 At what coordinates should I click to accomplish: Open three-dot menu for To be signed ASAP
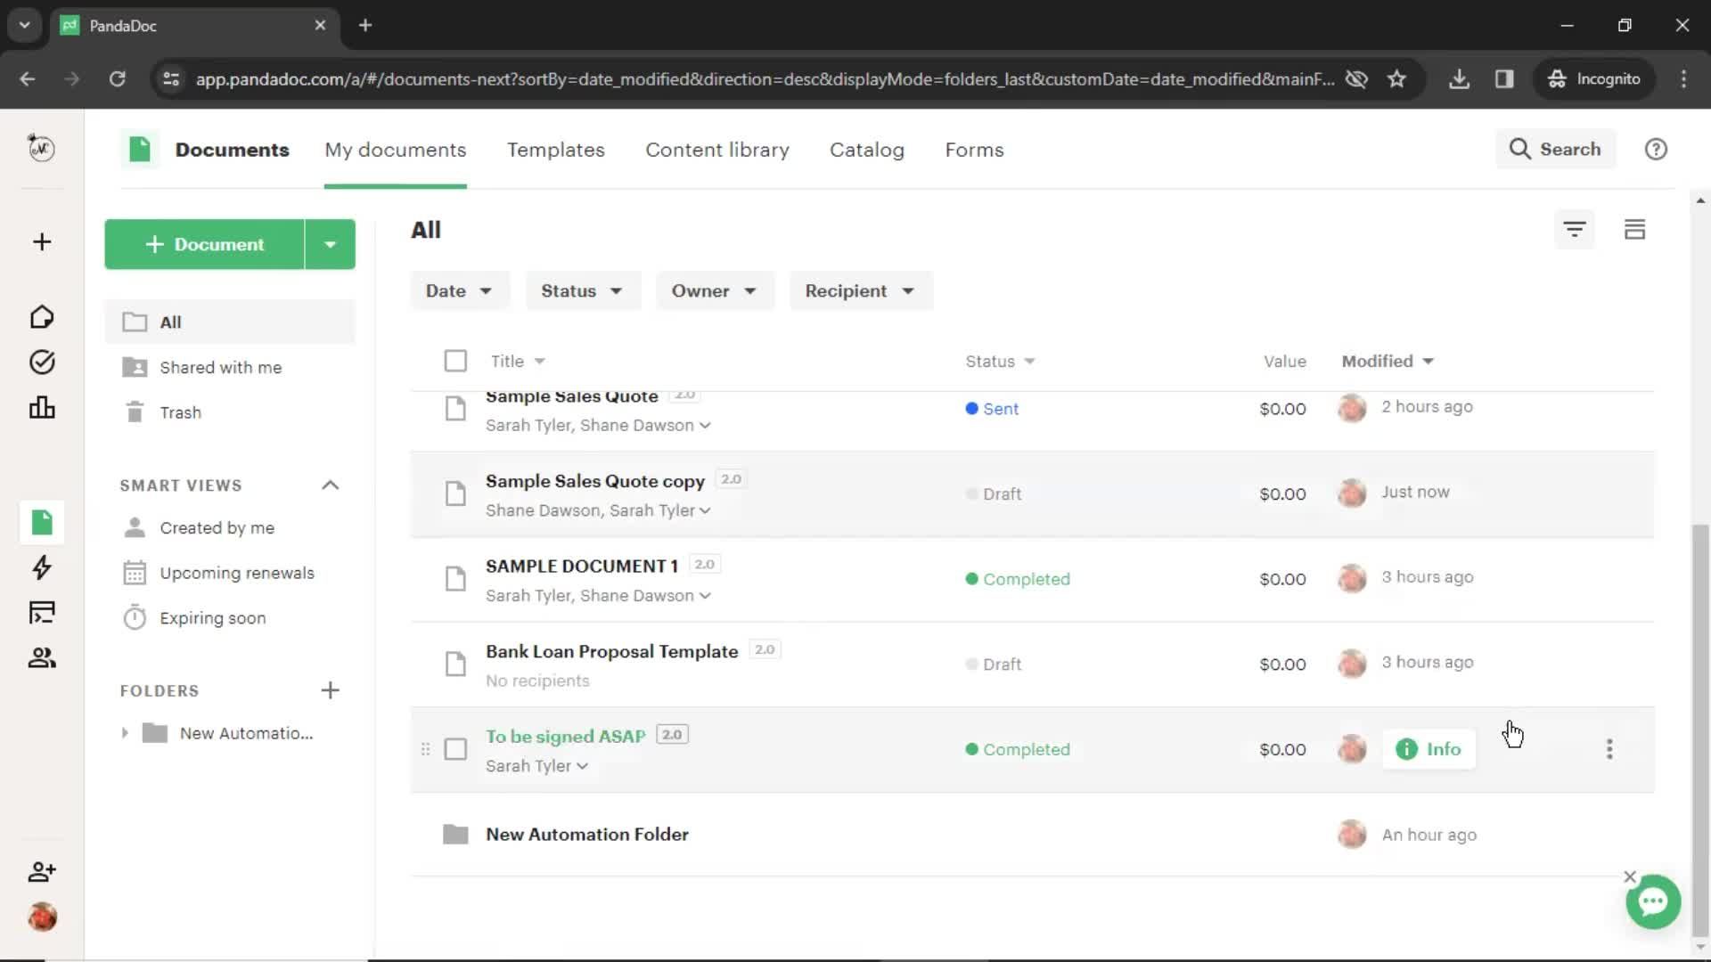(x=1609, y=749)
